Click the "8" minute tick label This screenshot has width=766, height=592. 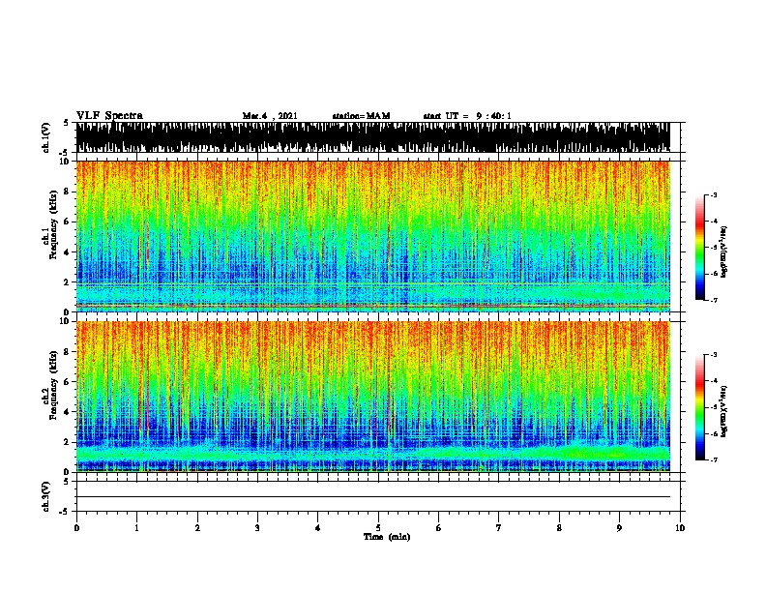559,528
